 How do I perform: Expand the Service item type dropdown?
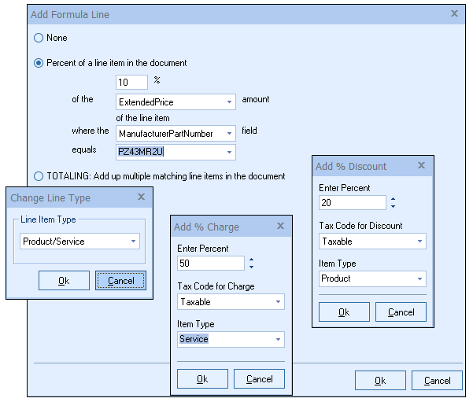[278, 340]
